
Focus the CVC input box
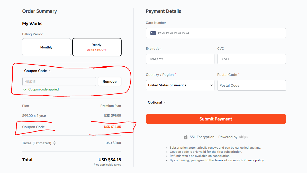point(251,59)
